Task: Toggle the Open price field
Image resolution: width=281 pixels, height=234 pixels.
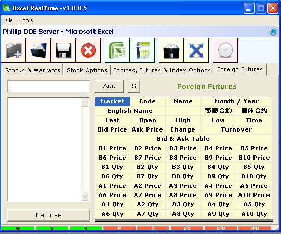Action: point(148,120)
